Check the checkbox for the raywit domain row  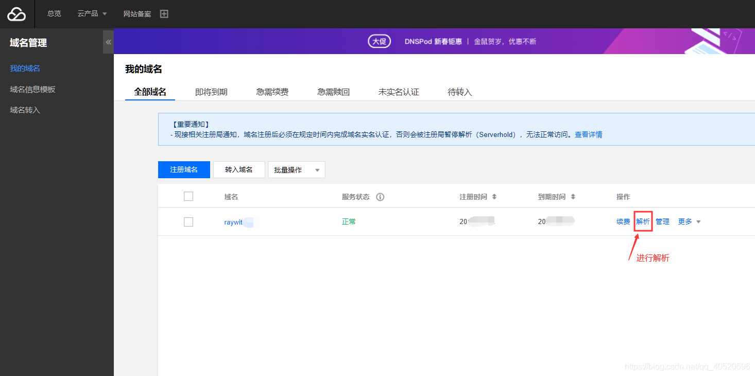click(x=188, y=221)
